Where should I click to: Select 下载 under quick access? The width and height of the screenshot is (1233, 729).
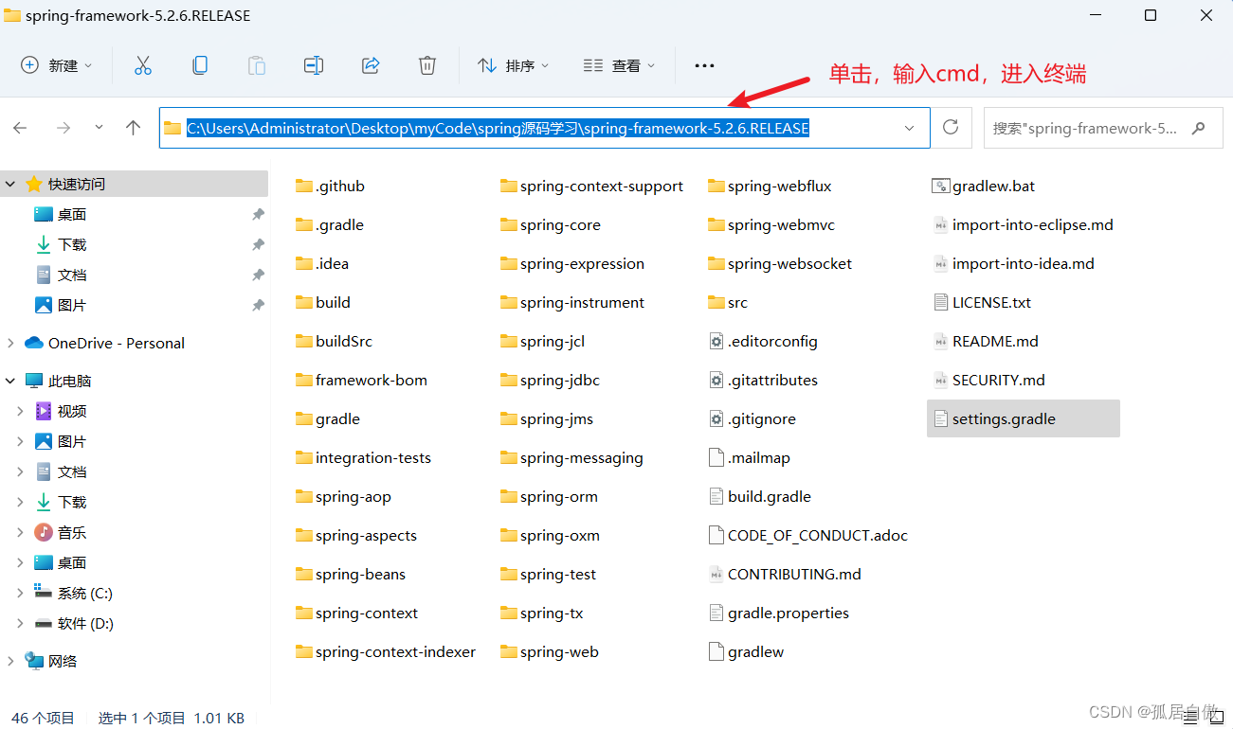pyautogui.click(x=71, y=245)
